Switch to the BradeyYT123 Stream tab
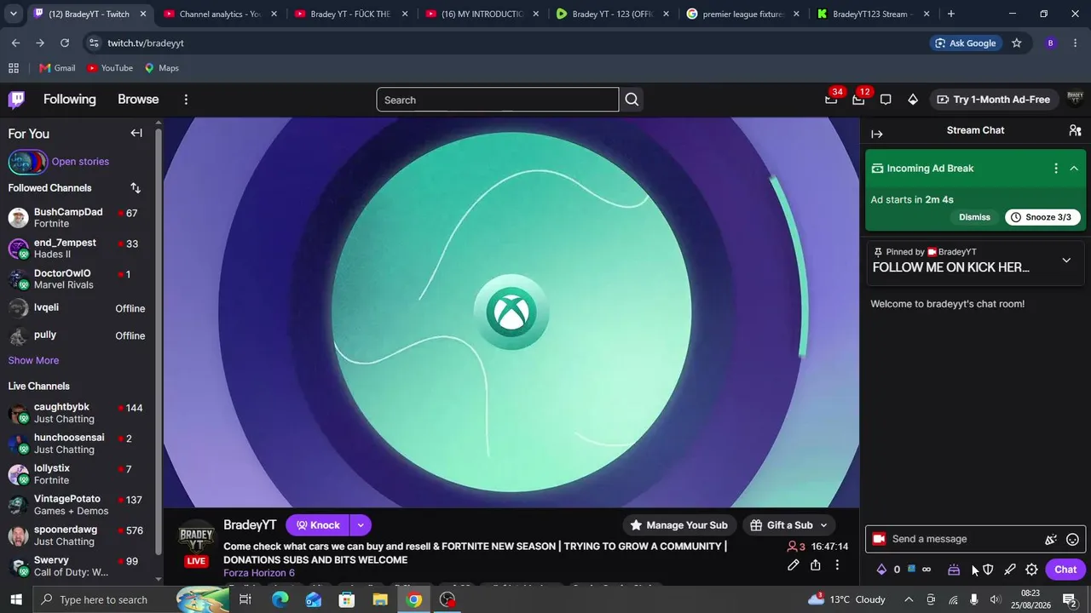1091x613 pixels. point(872,14)
